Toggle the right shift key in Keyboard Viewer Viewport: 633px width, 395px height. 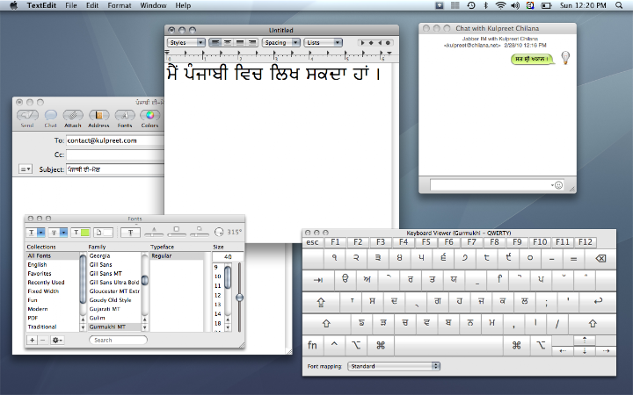point(593,323)
